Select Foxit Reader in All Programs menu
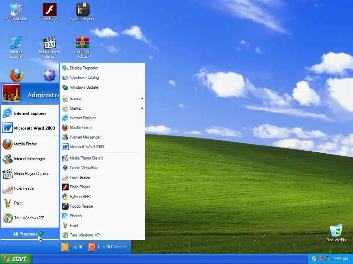This screenshot has height=264, width=353. (x=102, y=177)
